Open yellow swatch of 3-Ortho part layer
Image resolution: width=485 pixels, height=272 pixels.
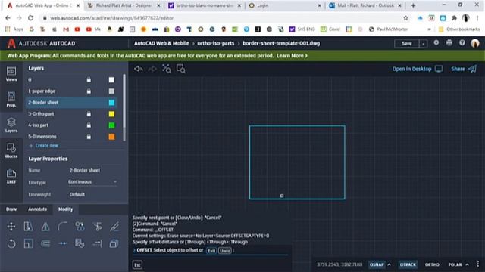coord(111,114)
